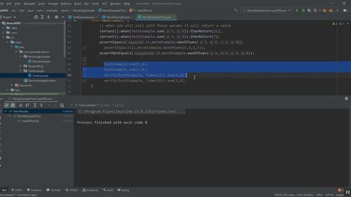The image size is (351, 197).
Task: Open the Problems tool window
Action: click(x=34, y=190)
